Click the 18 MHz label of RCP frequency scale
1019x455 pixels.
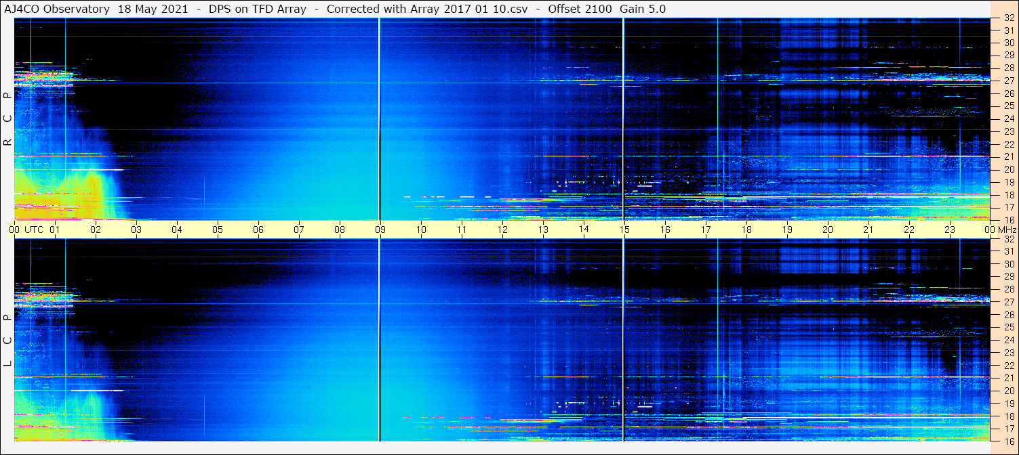click(x=1008, y=194)
